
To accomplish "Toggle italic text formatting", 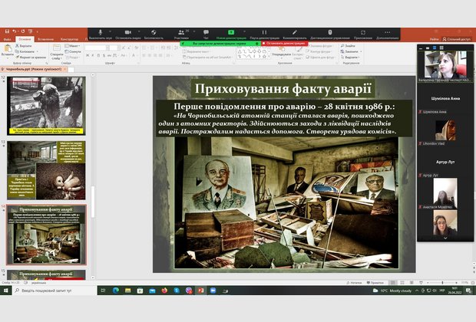I will pos(94,55).
